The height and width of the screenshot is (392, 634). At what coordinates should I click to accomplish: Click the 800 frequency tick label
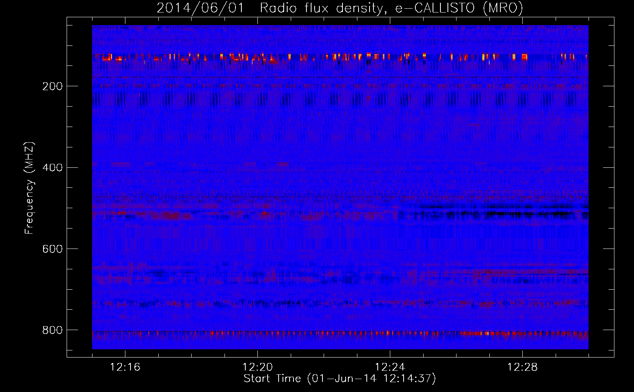coord(53,330)
